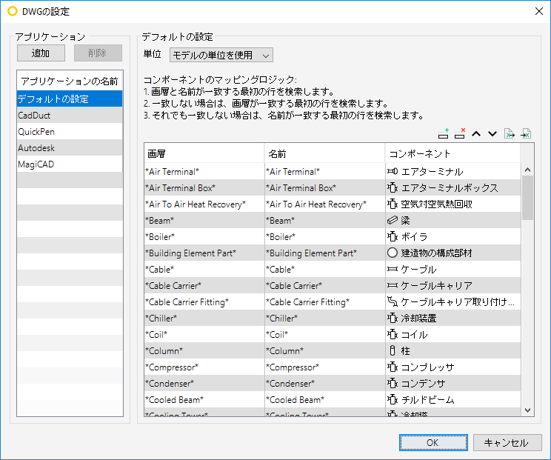The width and height of the screenshot is (551, 460).
Task: Click the 画層 cell *Cooled Beam*
Action: (x=204, y=399)
